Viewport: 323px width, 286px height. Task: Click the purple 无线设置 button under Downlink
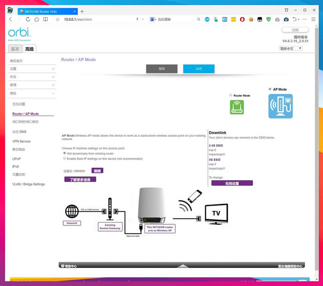tap(232, 183)
